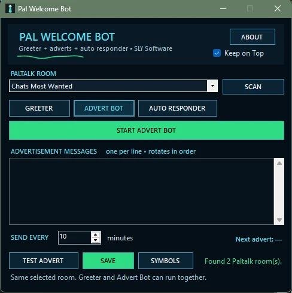
Task: Click the Start Advert Bot button
Action: [x=147, y=130]
